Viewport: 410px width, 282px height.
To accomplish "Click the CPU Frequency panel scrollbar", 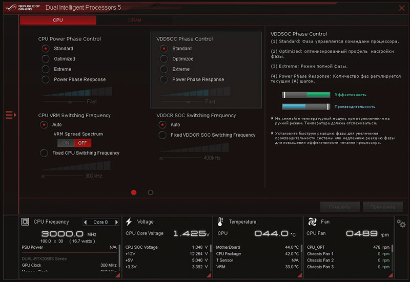I will coord(119,255).
